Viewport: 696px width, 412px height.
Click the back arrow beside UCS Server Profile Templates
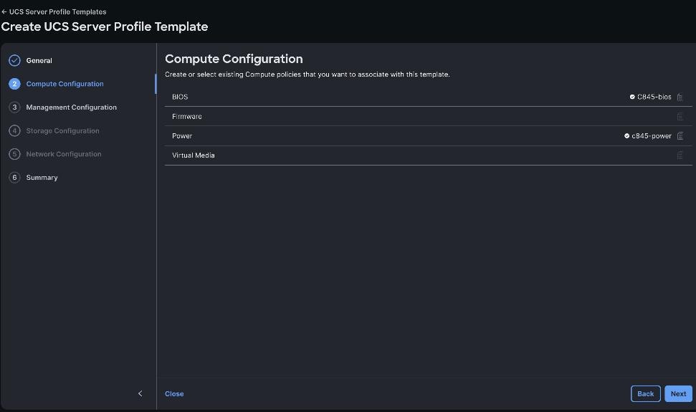[x=4, y=12]
